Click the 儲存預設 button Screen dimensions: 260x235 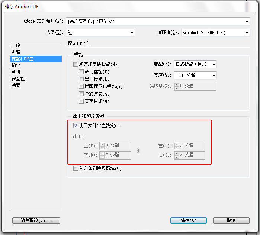pyautogui.click(x=36, y=220)
